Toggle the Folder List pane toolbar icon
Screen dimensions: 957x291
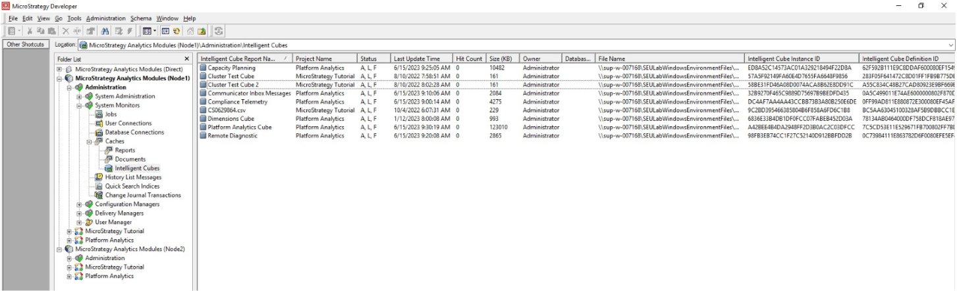pos(165,31)
